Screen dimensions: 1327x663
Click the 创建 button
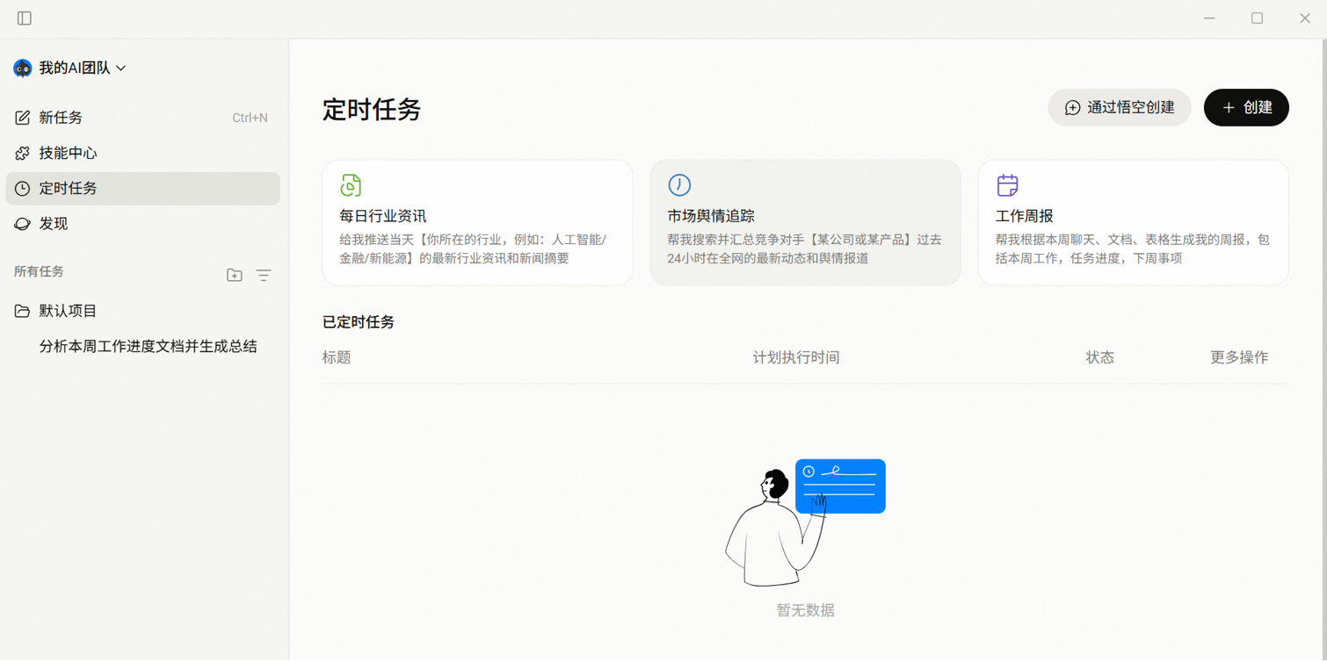tap(1246, 107)
